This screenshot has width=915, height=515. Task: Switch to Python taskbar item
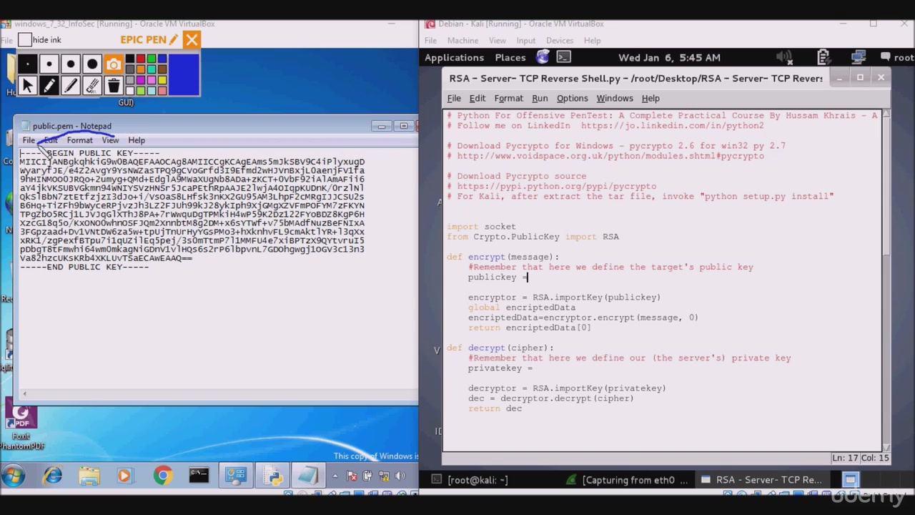[272, 475]
